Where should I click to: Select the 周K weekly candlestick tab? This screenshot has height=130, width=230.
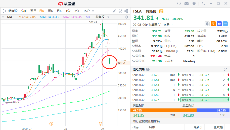click(x=51, y=11)
